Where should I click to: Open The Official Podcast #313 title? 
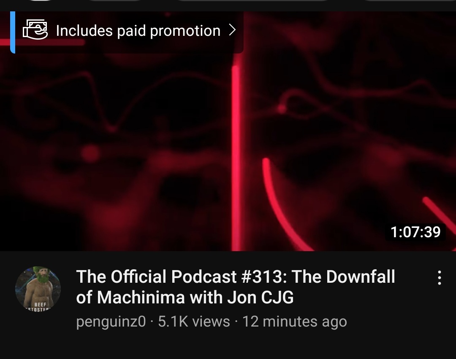(236, 287)
